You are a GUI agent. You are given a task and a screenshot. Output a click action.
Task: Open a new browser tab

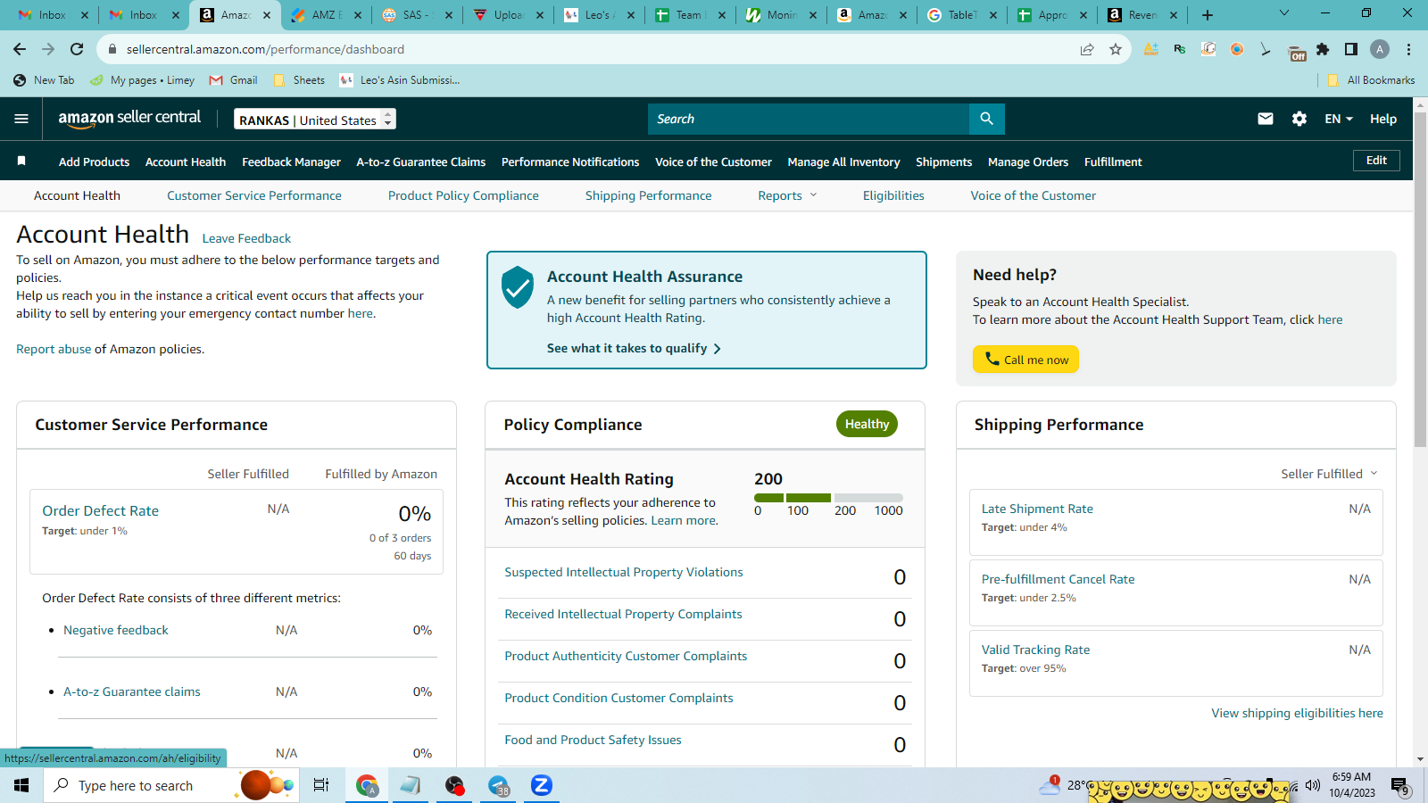pyautogui.click(x=1208, y=15)
